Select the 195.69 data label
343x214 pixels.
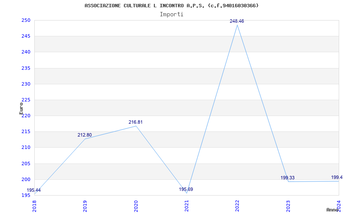pos(186,189)
